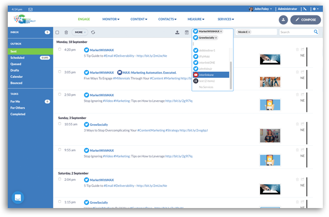Click the search magnifier icon
Screen dimensions: 329x217
coord(316,32)
